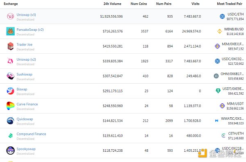
Task: Open the Compound Finance exchange link
Action: pos(32,134)
